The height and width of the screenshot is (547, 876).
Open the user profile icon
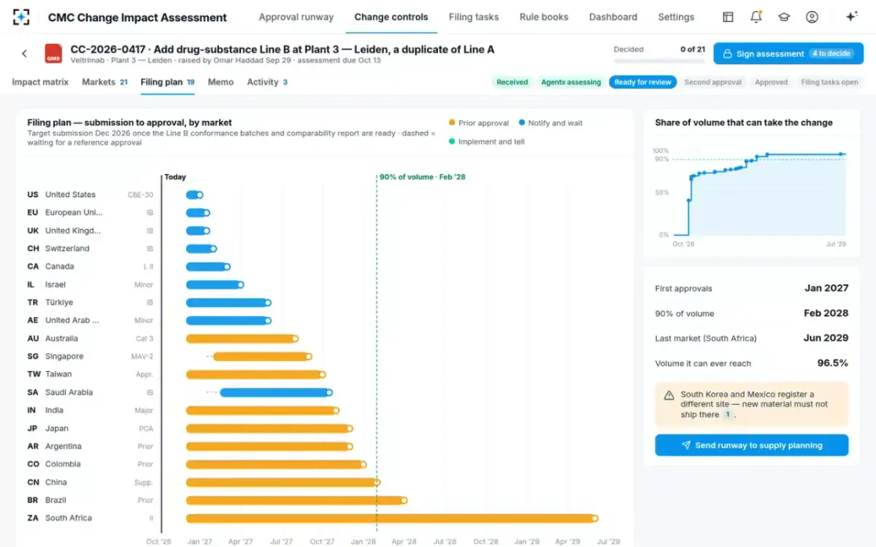tap(812, 17)
